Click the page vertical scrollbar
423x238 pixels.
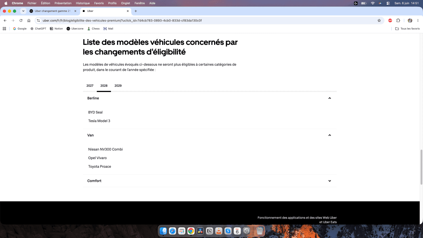tap(421, 167)
